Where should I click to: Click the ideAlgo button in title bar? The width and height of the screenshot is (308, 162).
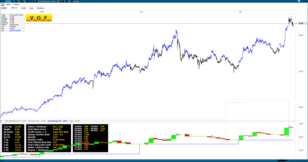[x=76, y=1]
